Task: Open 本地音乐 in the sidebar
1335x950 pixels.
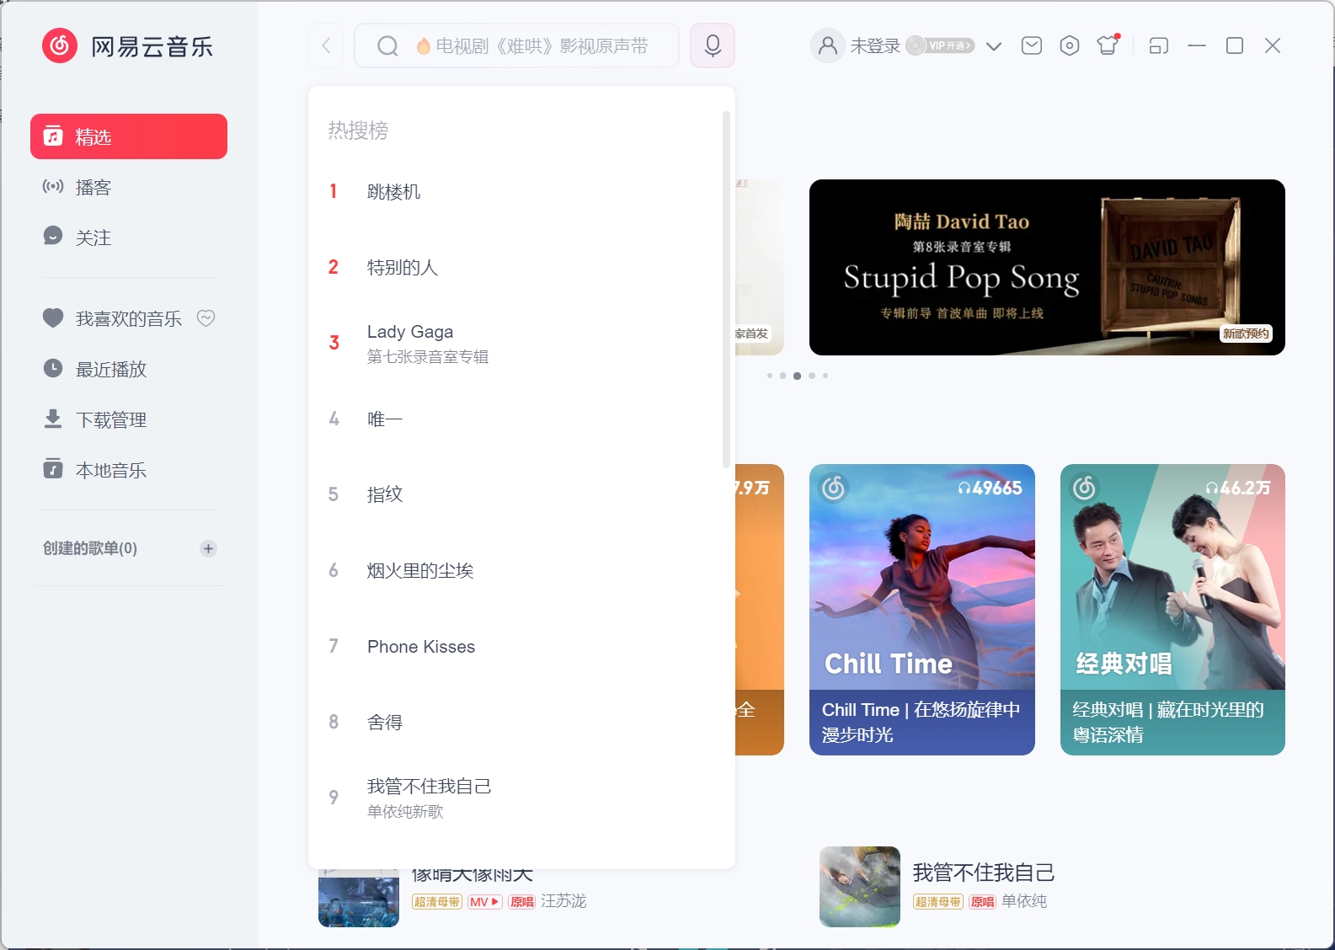Action: (129, 470)
